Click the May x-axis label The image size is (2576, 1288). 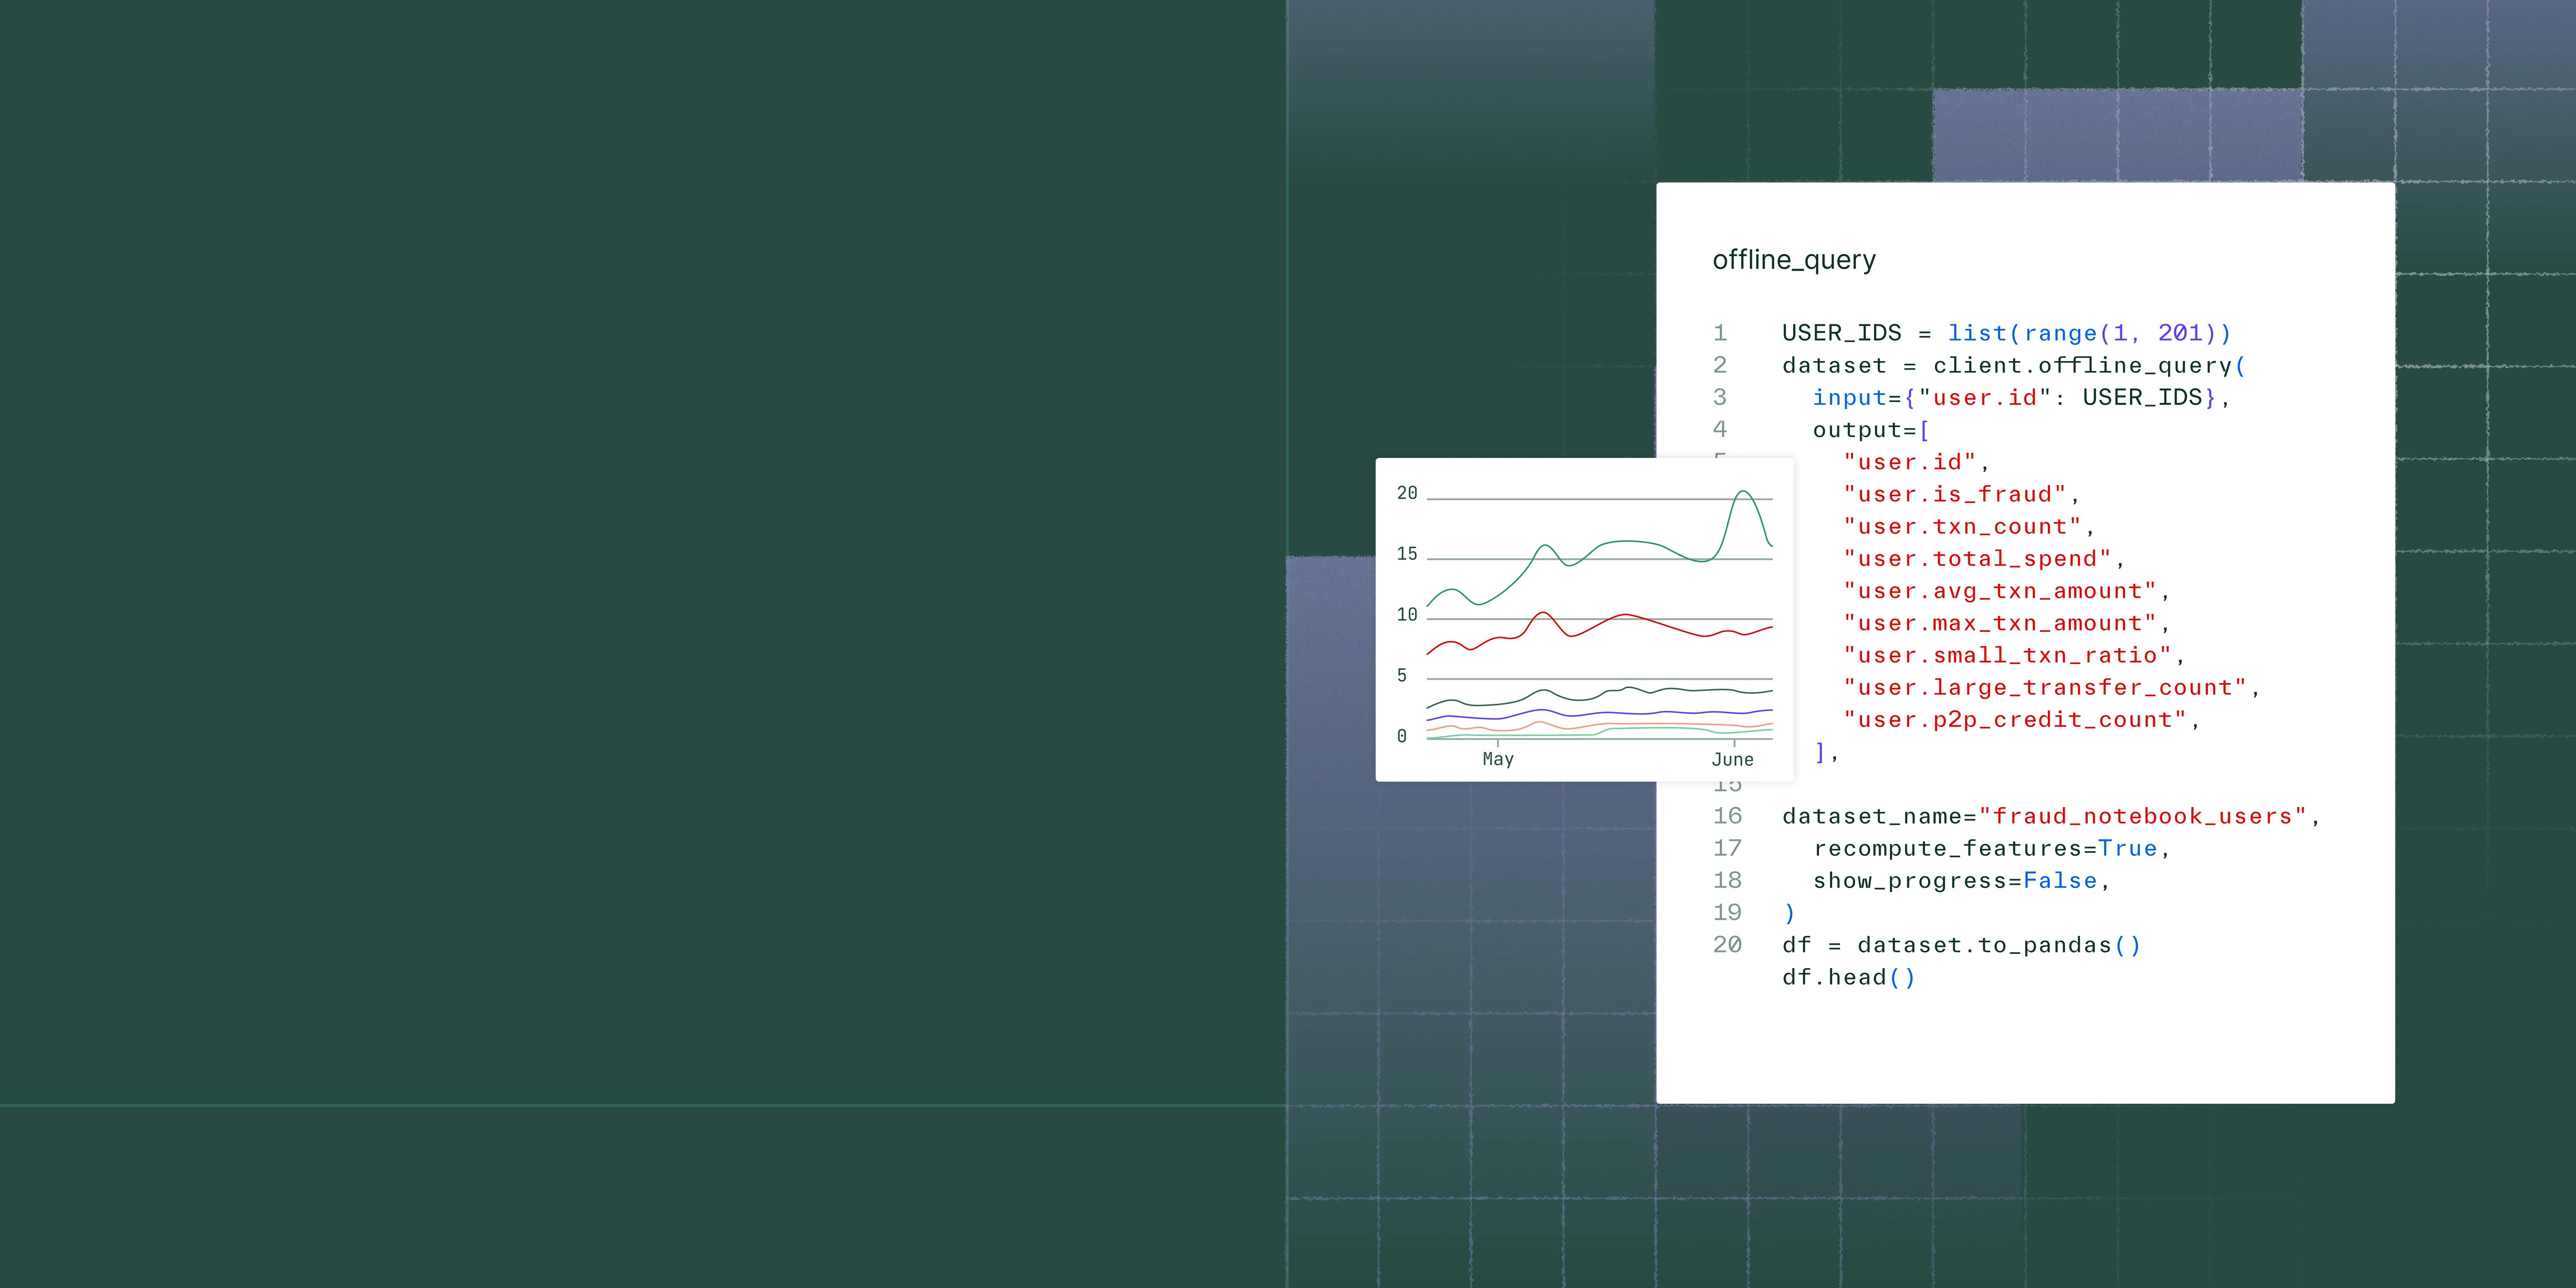(x=1498, y=759)
